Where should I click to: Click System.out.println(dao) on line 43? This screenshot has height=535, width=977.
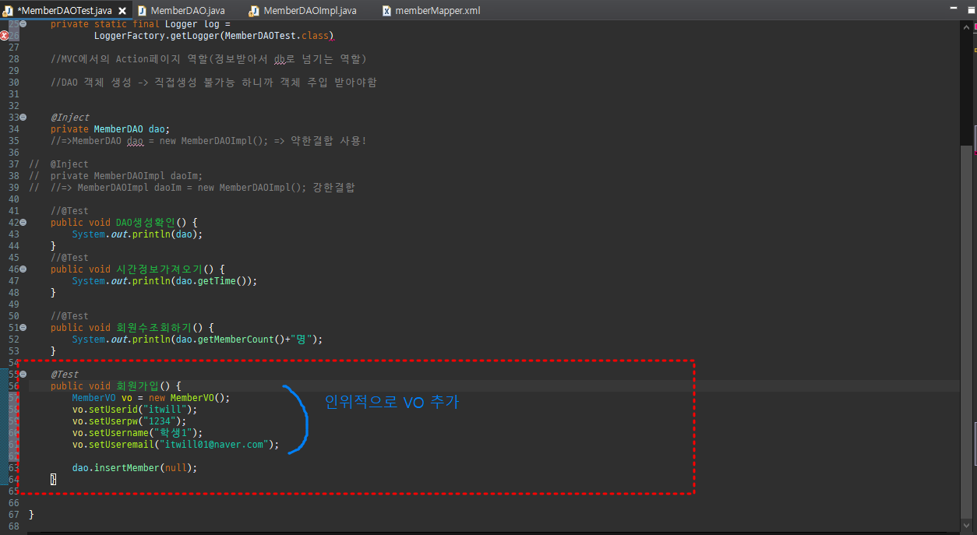[x=137, y=234]
